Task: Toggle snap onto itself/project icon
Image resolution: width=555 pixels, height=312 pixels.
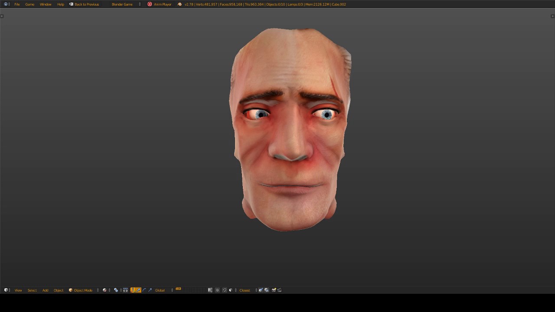Action: (267, 290)
